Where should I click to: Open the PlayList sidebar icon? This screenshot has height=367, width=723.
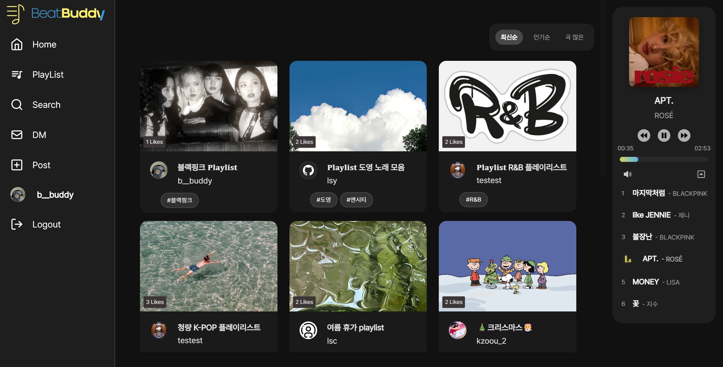[17, 74]
